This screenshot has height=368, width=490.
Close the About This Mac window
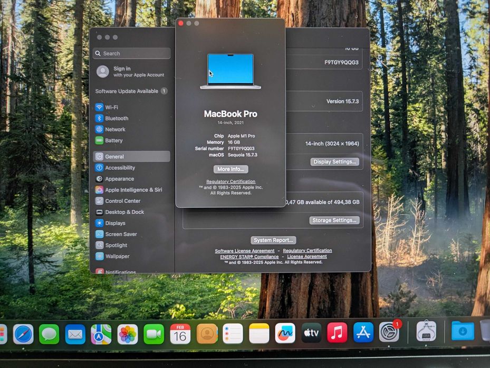pos(181,23)
